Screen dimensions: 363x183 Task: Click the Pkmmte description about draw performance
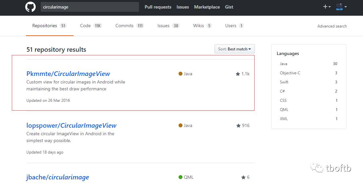coord(76,85)
